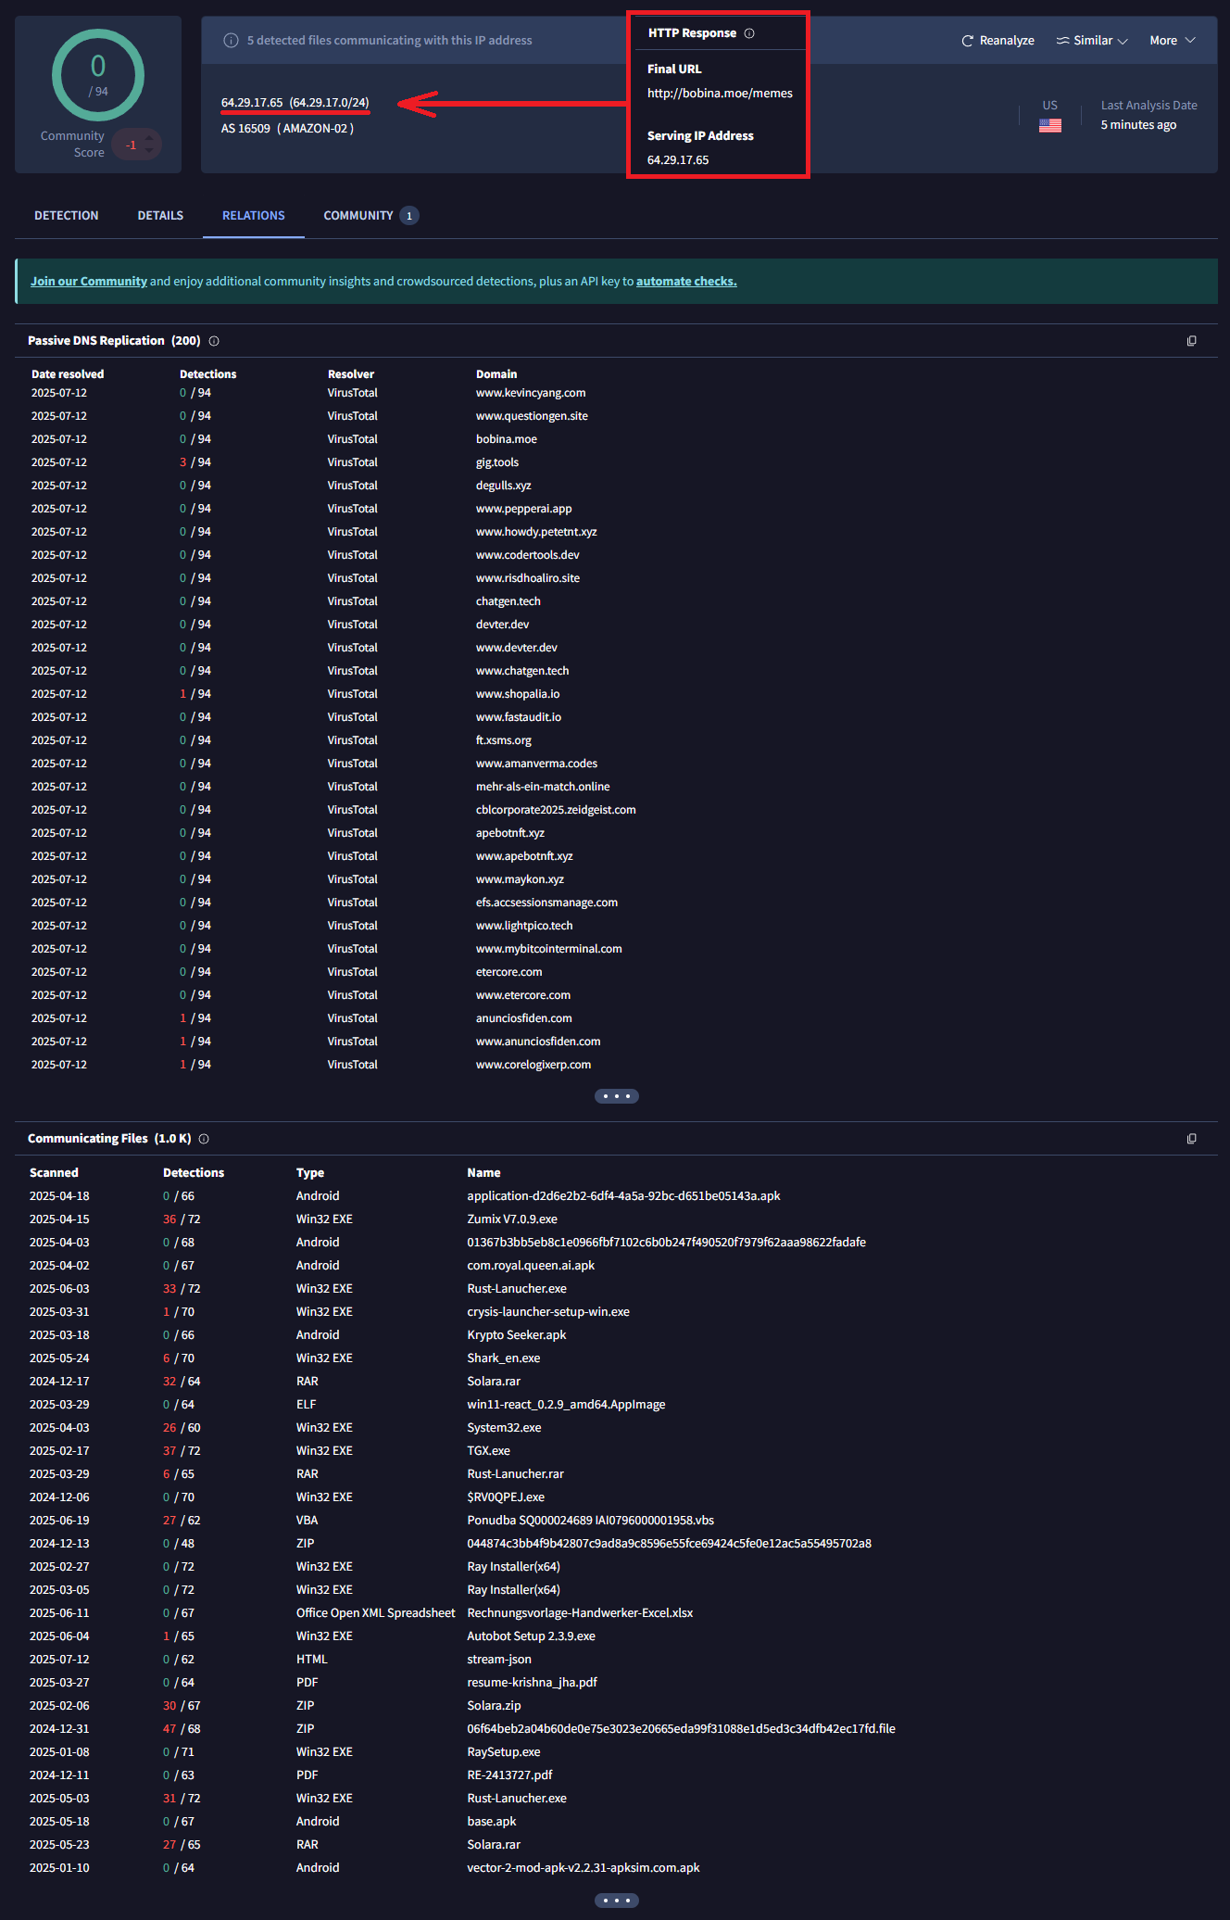Image resolution: width=1230 pixels, height=1920 pixels.
Task: Open file Autobot Setup 2.3.9.exe
Action: tap(532, 1636)
